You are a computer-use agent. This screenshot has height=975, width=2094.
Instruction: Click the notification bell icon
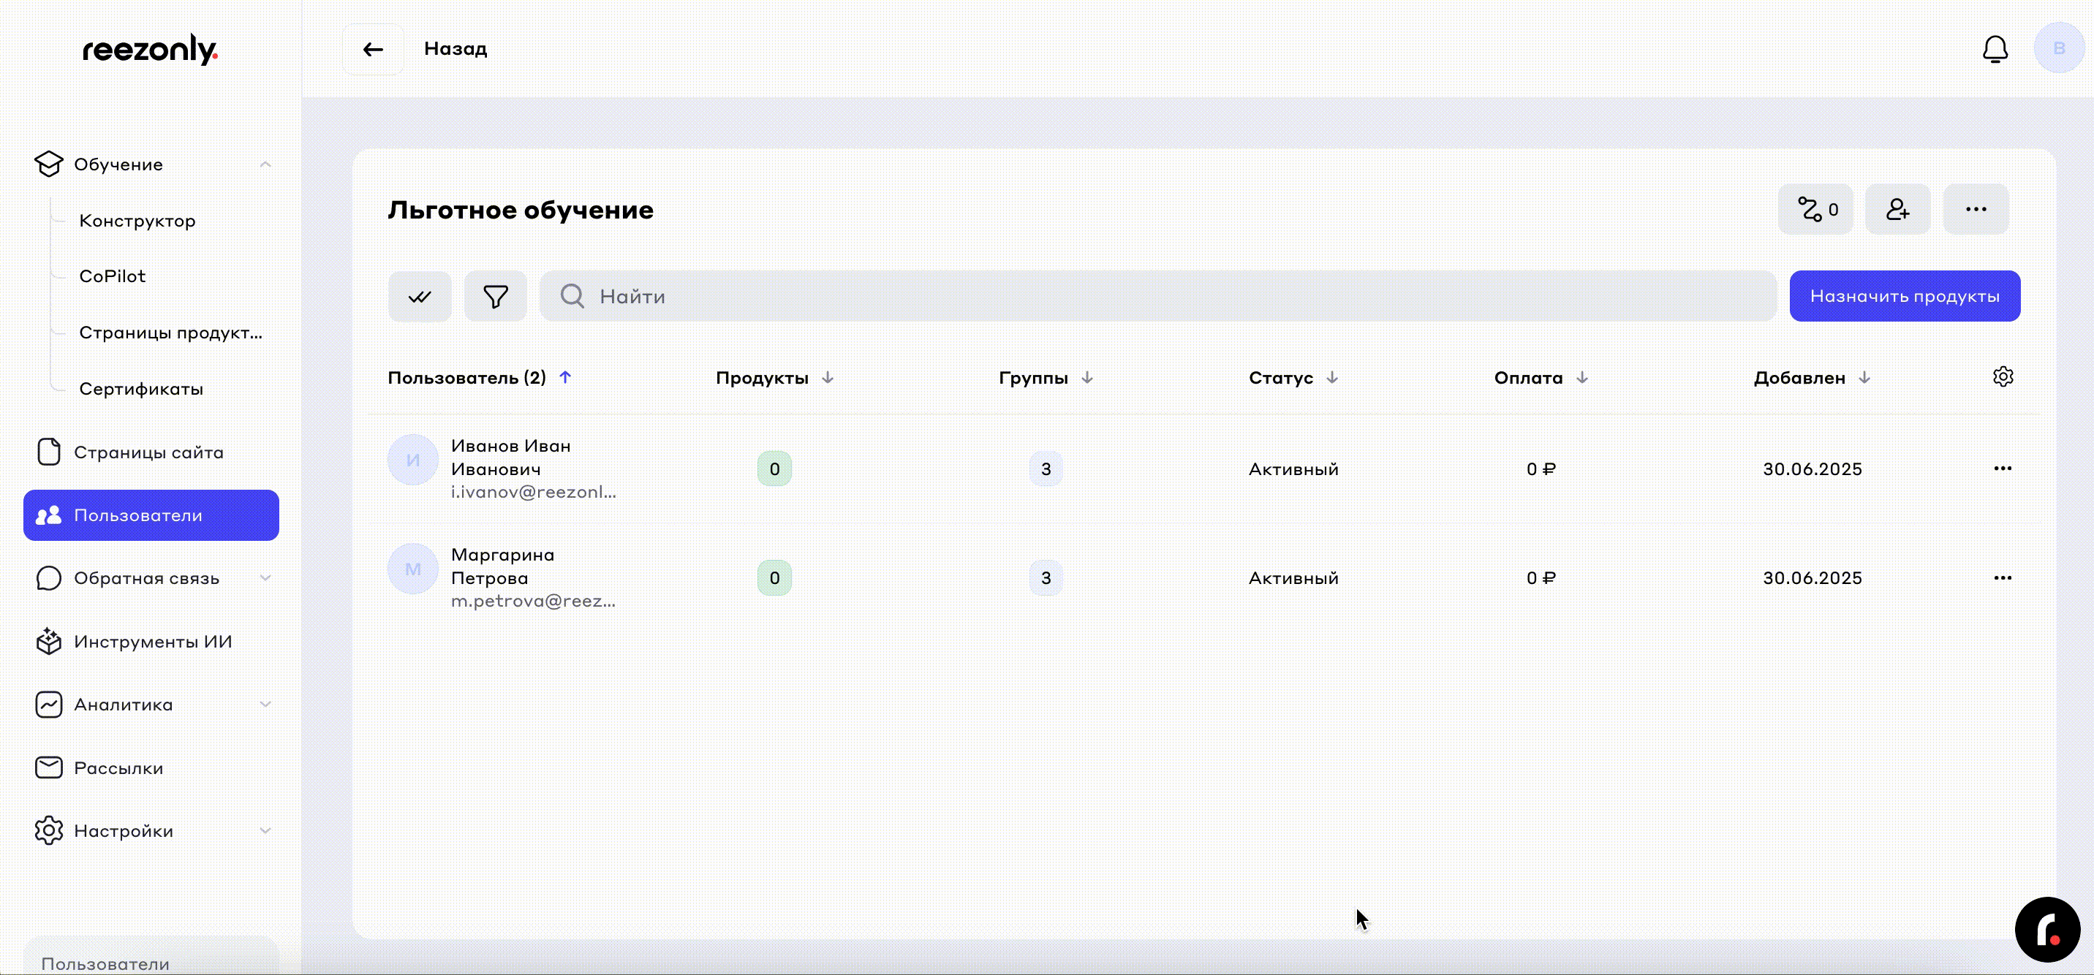pos(1994,50)
